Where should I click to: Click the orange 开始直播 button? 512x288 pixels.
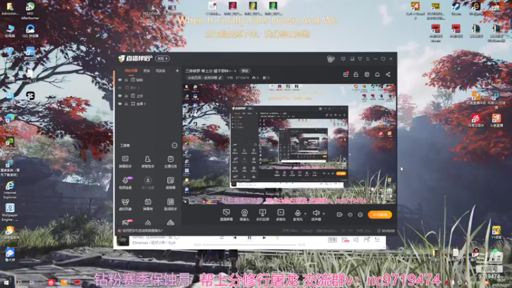click(380, 214)
